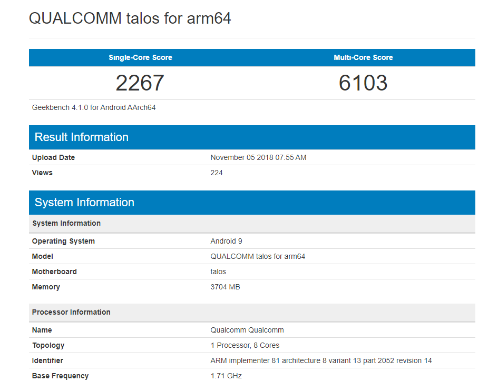The height and width of the screenshot is (392, 498).
Task: Select the Single-Core Score header
Action: (x=140, y=57)
